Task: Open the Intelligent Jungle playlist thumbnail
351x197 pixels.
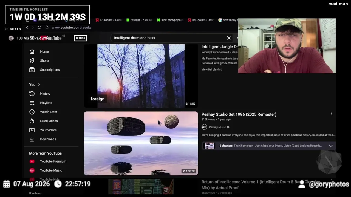Action: click(141, 76)
